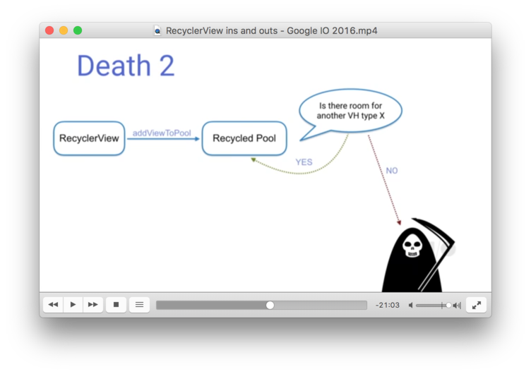Image resolution: width=531 pixels, height=374 pixels.
Task: Minimize the window with the yellow button
Action: pos(64,30)
